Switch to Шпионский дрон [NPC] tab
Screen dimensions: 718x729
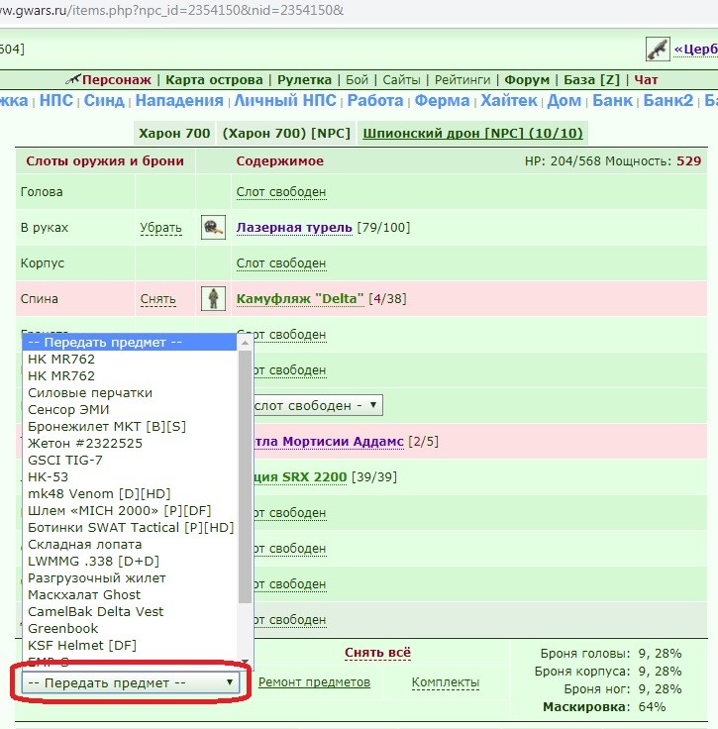coord(472,134)
